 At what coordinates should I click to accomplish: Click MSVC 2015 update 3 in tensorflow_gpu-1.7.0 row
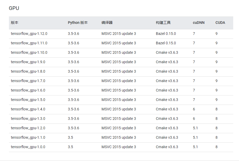pyautogui.click(x=119, y=81)
